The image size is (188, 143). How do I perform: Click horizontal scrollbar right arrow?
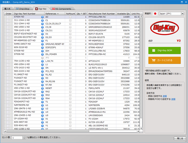(x=138, y=131)
